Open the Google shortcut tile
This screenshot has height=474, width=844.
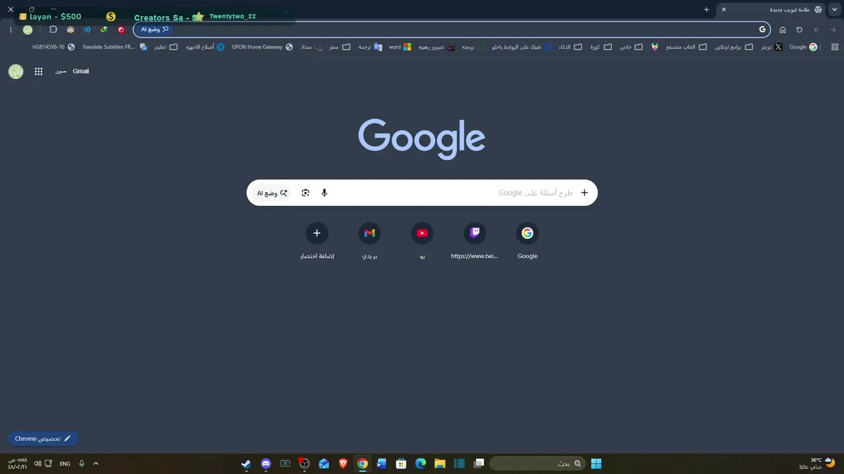(527, 242)
